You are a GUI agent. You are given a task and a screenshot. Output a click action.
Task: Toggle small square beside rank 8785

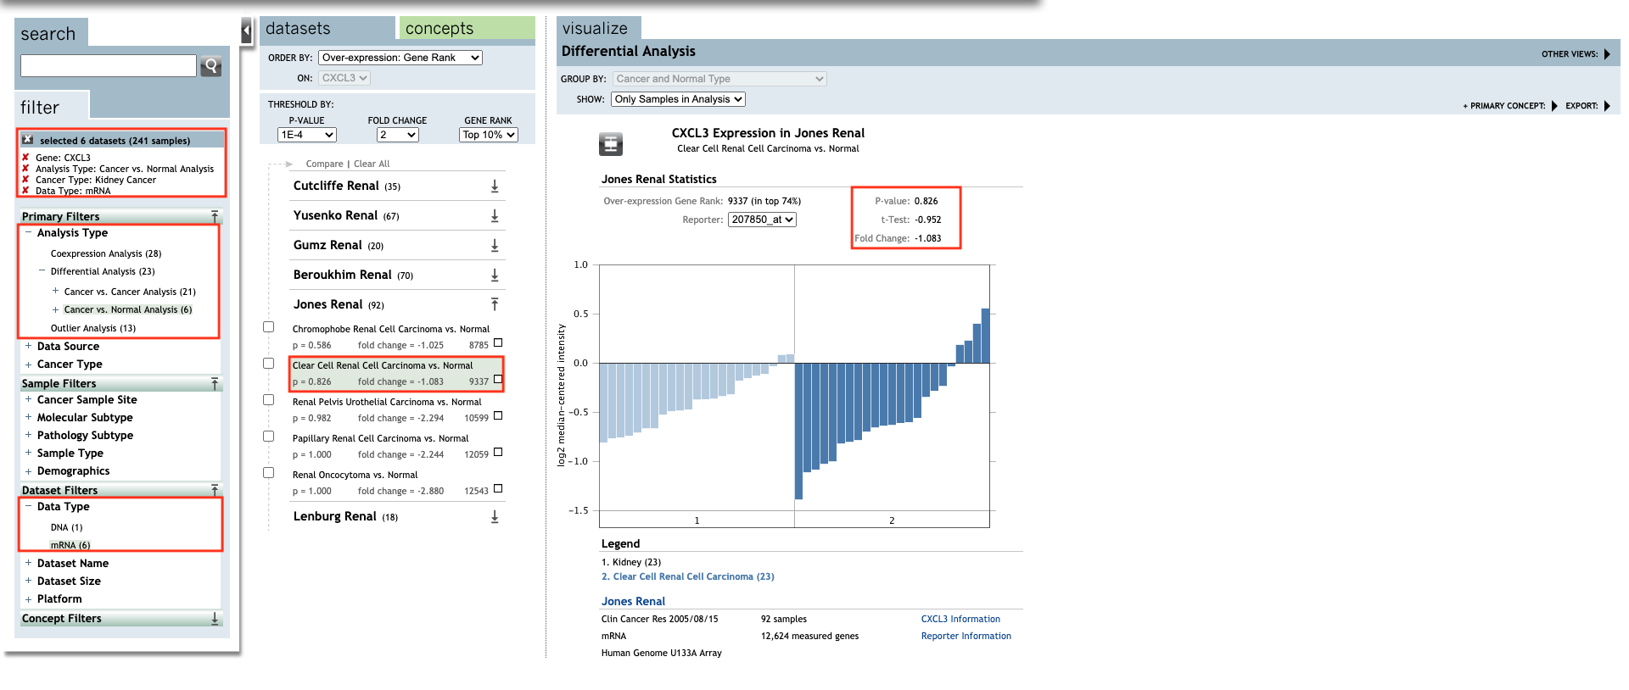click(x=498, y=343)
